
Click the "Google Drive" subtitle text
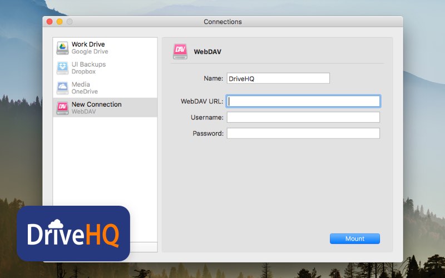click(90, 52)
